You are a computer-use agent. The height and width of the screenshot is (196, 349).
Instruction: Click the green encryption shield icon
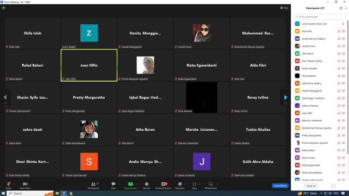click(x=4, y=8)
